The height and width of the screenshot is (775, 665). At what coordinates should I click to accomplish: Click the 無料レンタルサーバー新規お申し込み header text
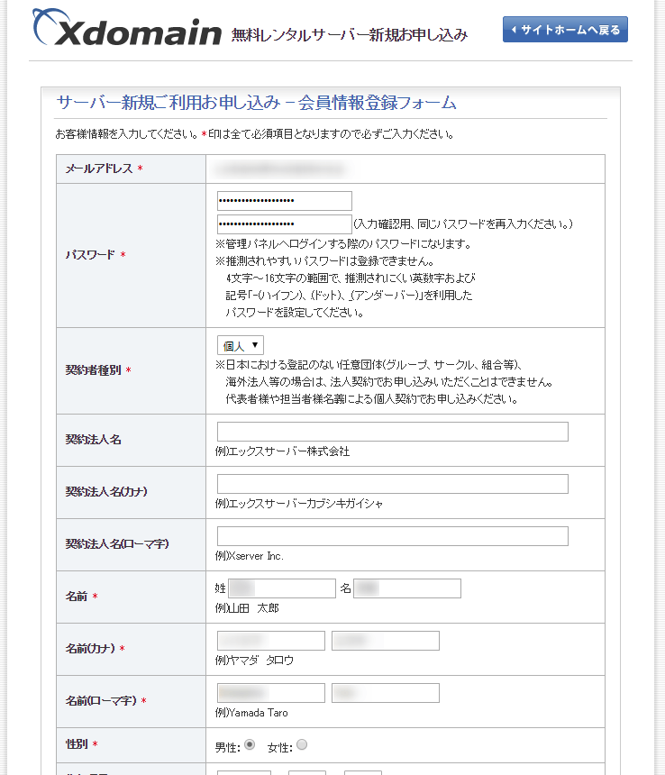click(x=350, y=35)
